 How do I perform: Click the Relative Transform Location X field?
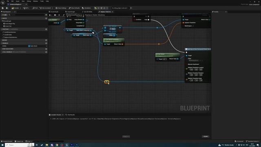tap(191, 69)
